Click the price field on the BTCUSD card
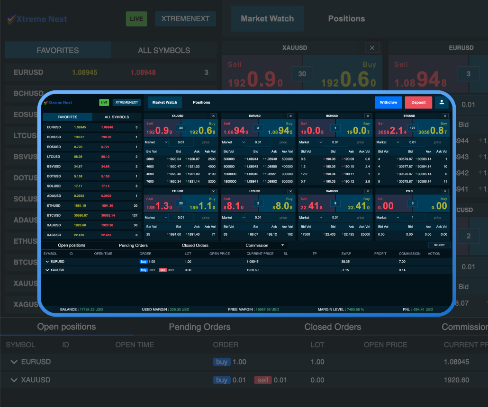 pos(438,142)
